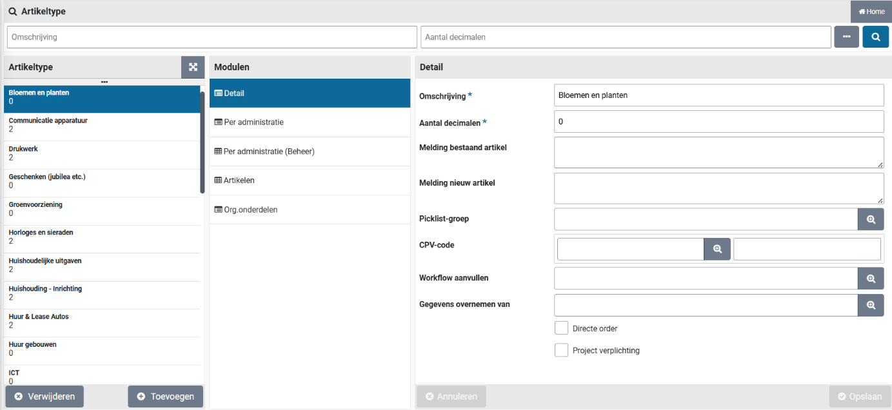Click the blue search magnifier button
Viewport: 892px width, 410px height.
875,37
